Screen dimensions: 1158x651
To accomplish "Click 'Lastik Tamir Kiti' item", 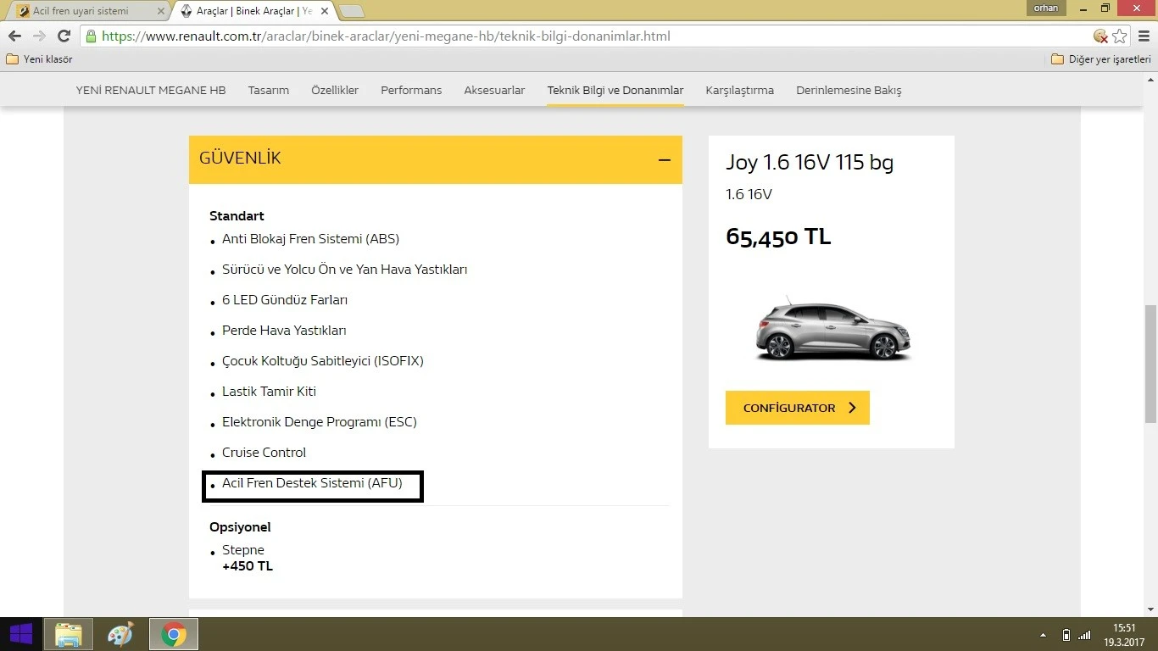I will (269, 392).
